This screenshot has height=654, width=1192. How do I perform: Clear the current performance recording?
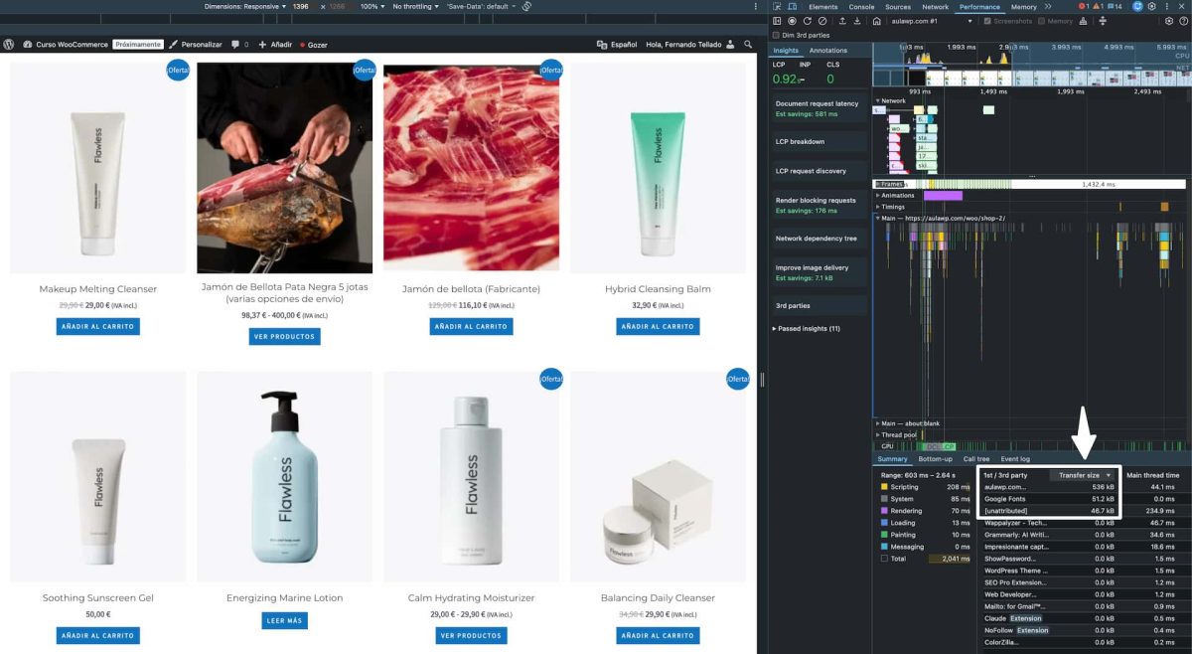tap(822, 21)
